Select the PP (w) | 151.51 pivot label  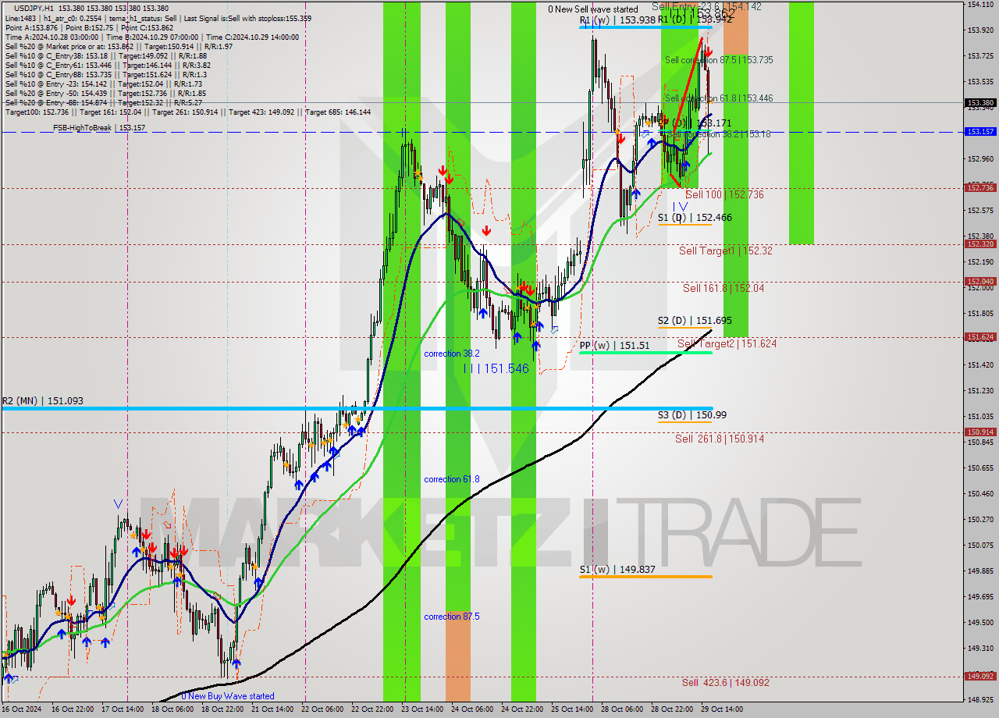click(615, 346)
